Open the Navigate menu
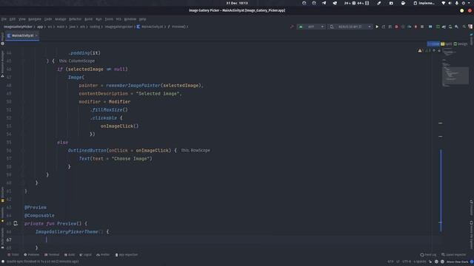The width and height of the screenshot is (474, 266). (x=35, y=19)
